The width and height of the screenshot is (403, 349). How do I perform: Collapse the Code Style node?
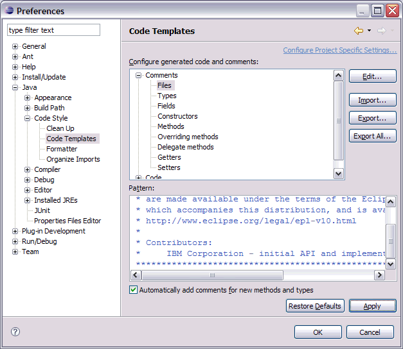click(27, 118)
